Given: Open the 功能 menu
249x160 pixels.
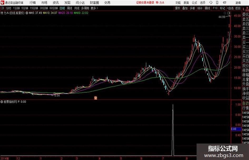Looking at the screenshot, I should 178,3.
